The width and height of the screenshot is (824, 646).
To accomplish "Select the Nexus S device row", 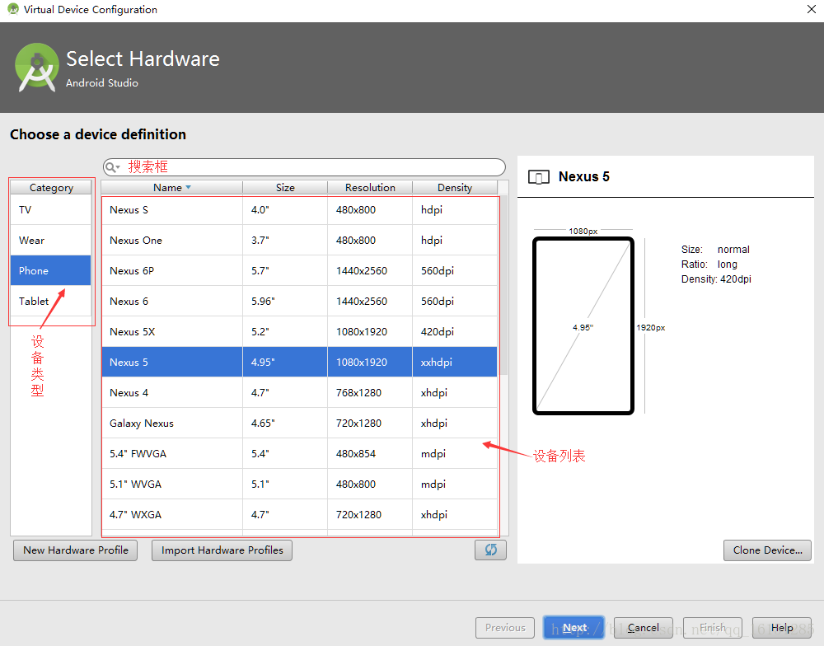I will (x=300, y=210).
